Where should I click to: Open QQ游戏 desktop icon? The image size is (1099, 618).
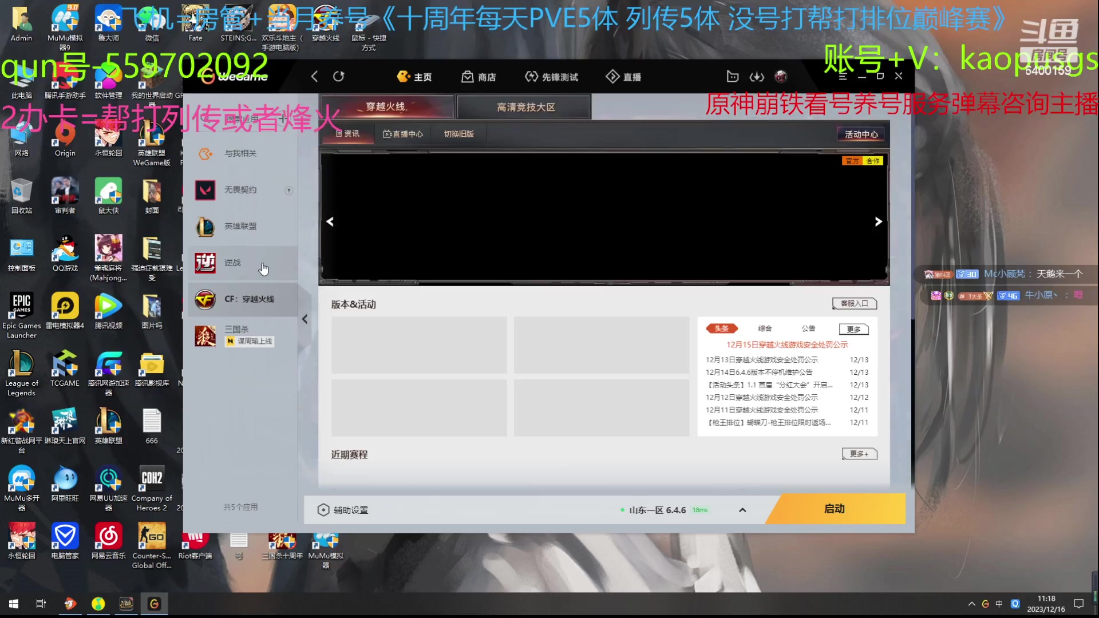click(65, 253)
